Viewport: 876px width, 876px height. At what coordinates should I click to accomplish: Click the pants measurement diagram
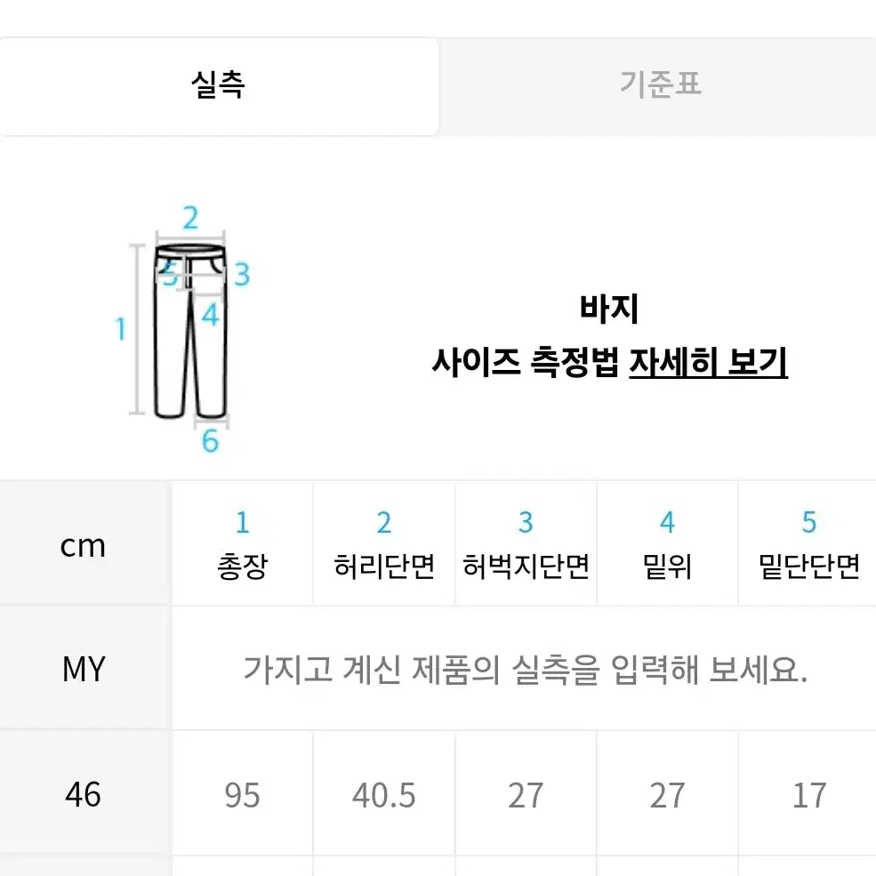pos(183,330)
